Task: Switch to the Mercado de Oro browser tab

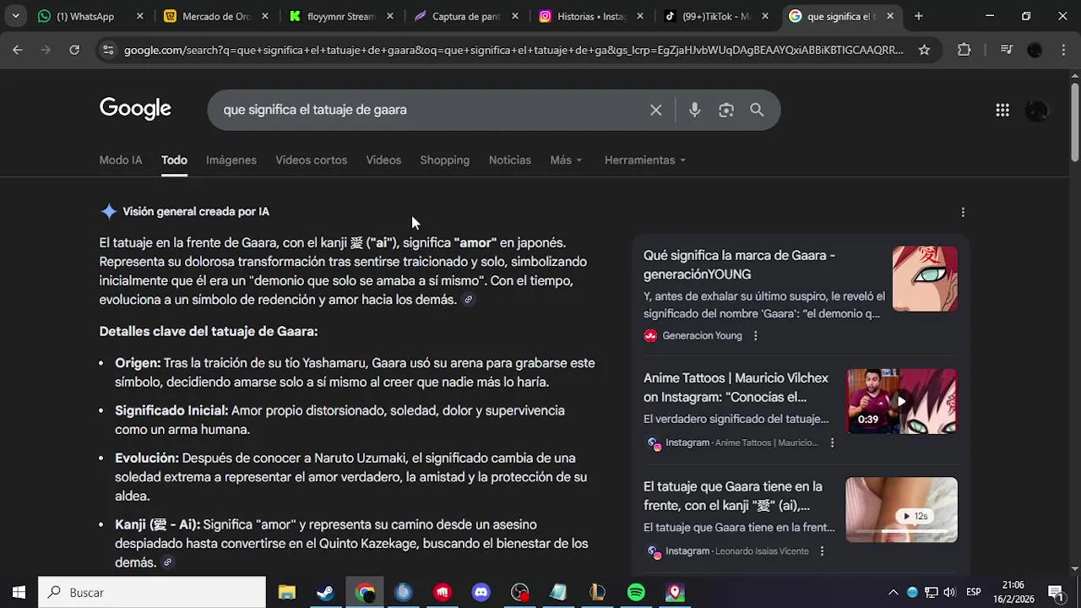Action: (216, 16)
